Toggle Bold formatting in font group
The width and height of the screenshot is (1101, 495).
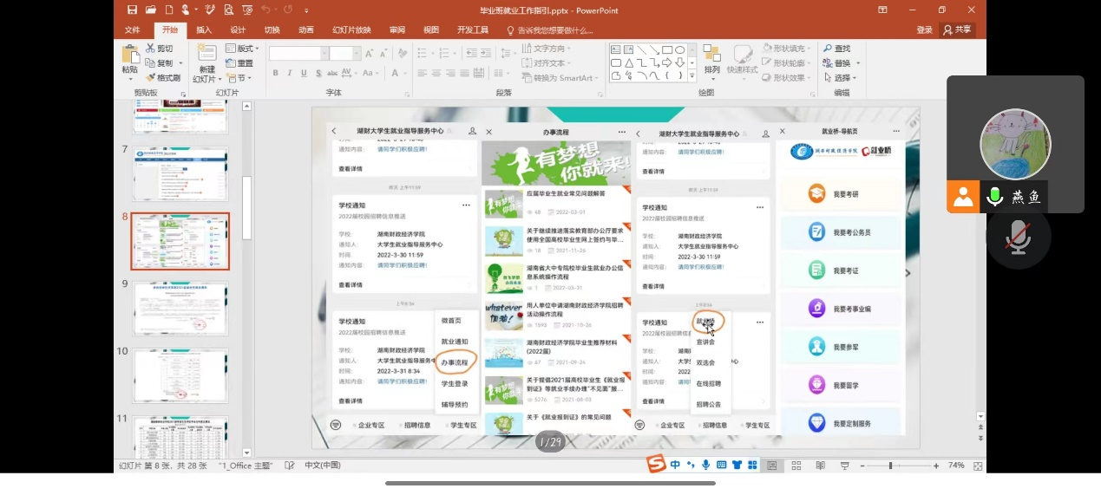tap(276, 73)
